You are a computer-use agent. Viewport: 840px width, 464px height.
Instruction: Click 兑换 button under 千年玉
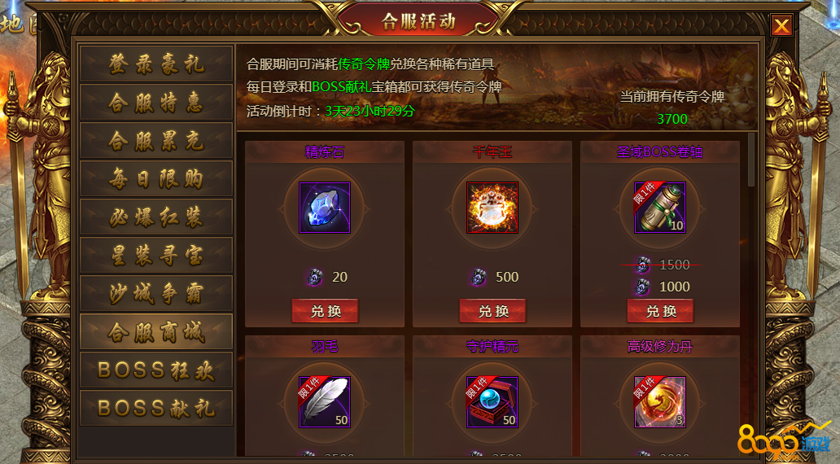pos(493,311)
